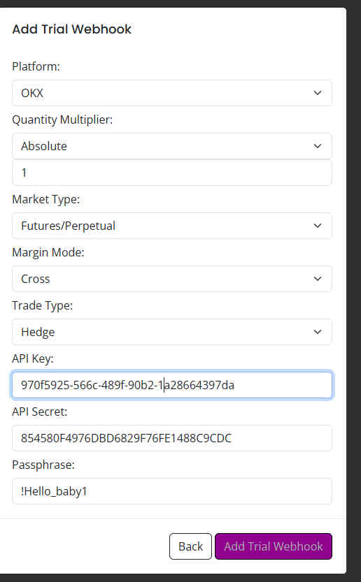Click the Add Trial Webhook dialog heading
The height and width of the screenshot is (582, 361).
(x=72, y=29)
